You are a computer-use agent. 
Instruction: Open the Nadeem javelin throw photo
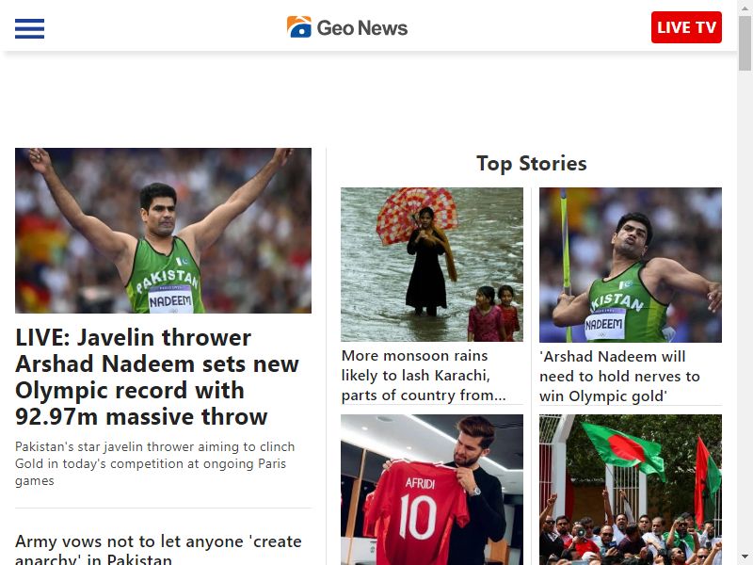coord(630,266)
